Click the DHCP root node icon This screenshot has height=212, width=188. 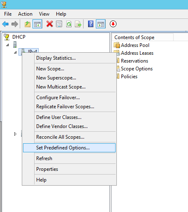[x=7, y=37]
